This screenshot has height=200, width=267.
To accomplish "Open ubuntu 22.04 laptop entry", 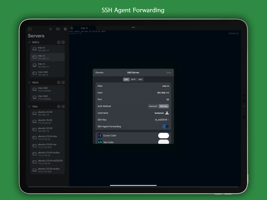I will pos(47,113).
